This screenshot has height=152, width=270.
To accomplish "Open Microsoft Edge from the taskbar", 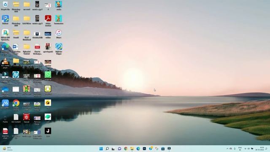I will coord(138,149).
